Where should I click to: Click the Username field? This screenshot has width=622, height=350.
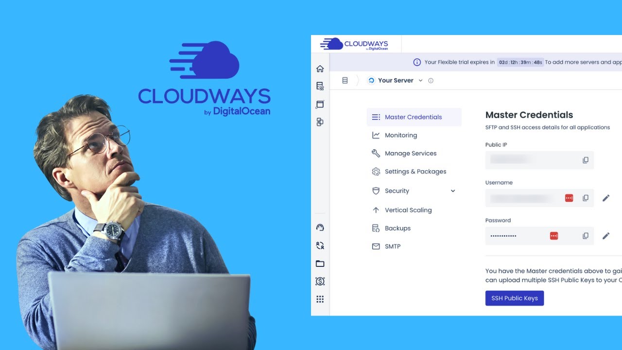click(x=539, y=198)
